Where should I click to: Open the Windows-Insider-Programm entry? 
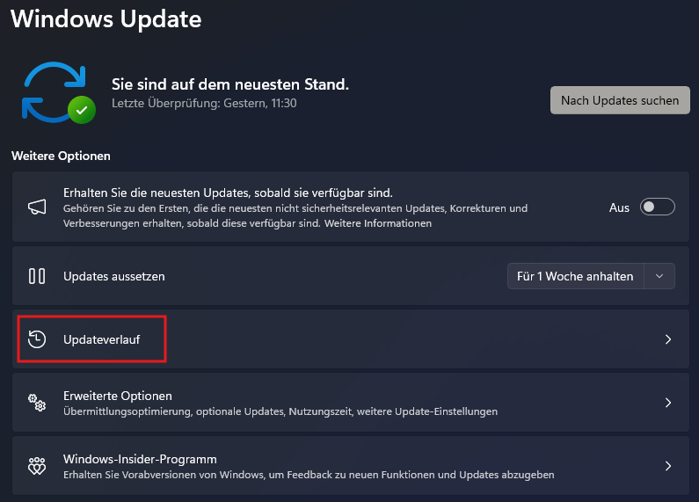click(351, 466)
